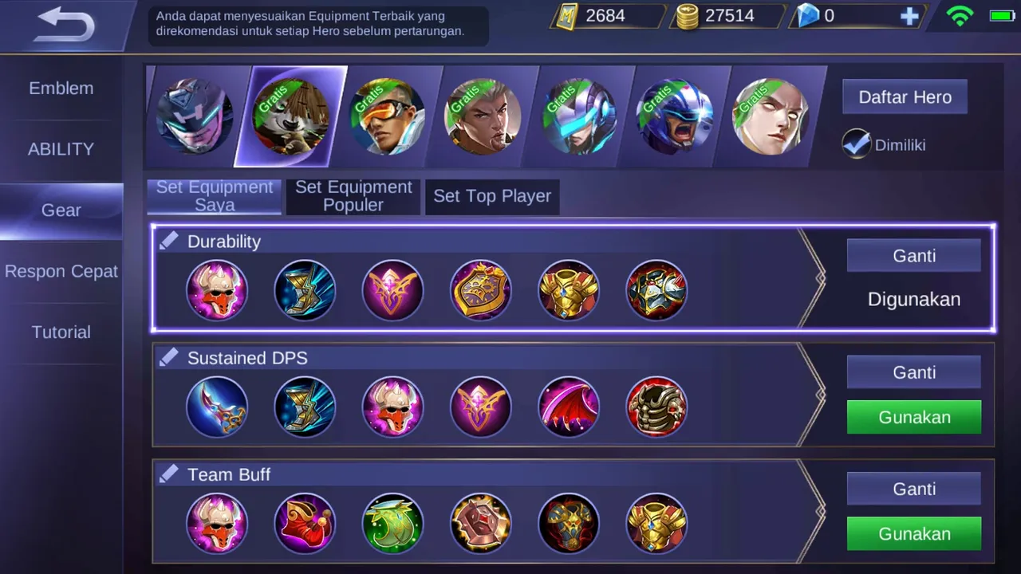Open the ABILITY section
This screenshot has width=1021, height=574.
61,149
